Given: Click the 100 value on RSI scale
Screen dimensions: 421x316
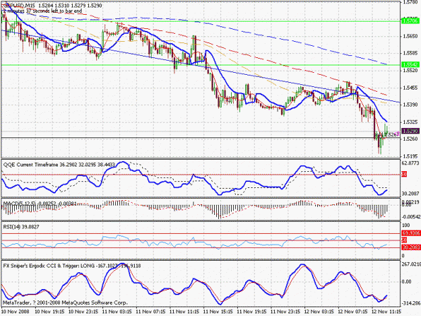Looking at the screenshot, I should click(406, 225).
